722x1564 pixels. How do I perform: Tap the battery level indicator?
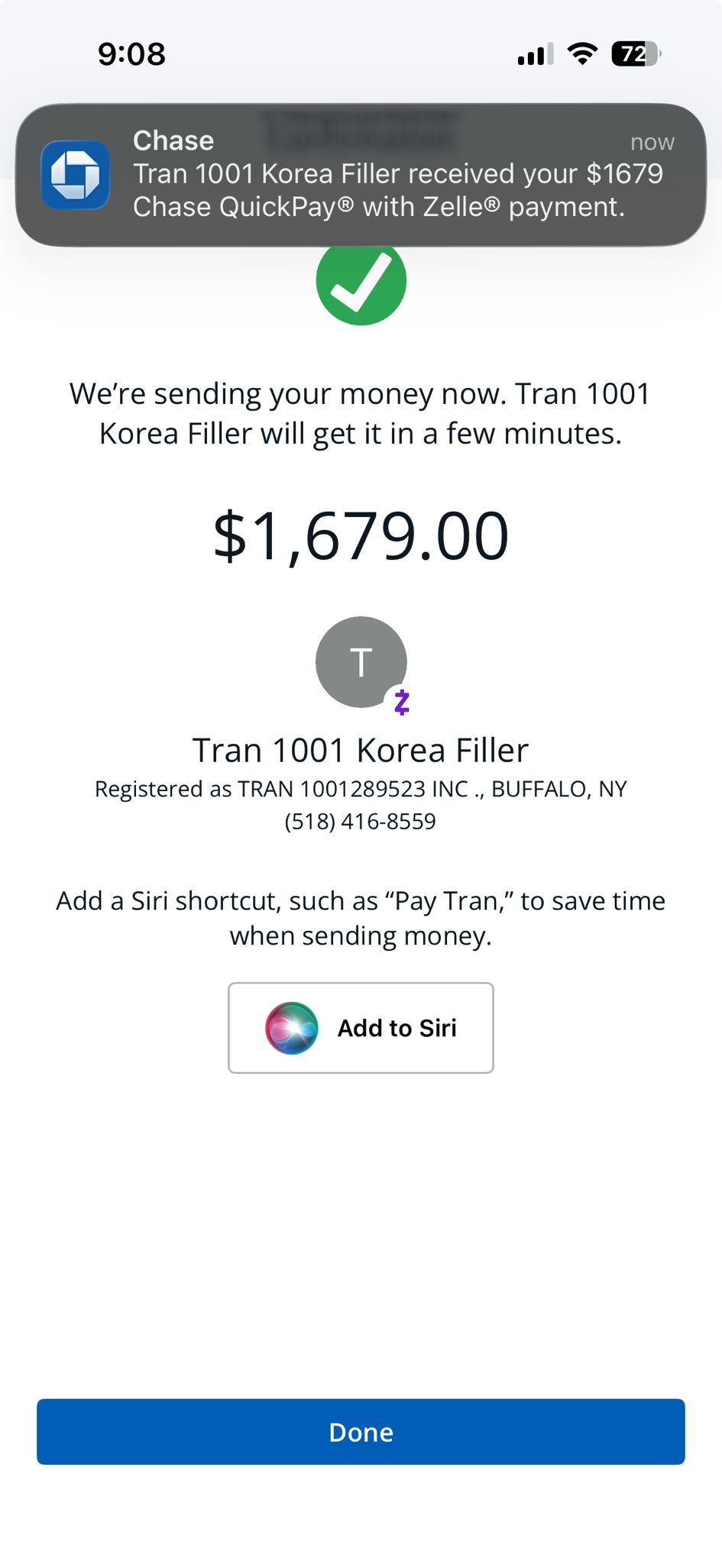coord(636,54)
